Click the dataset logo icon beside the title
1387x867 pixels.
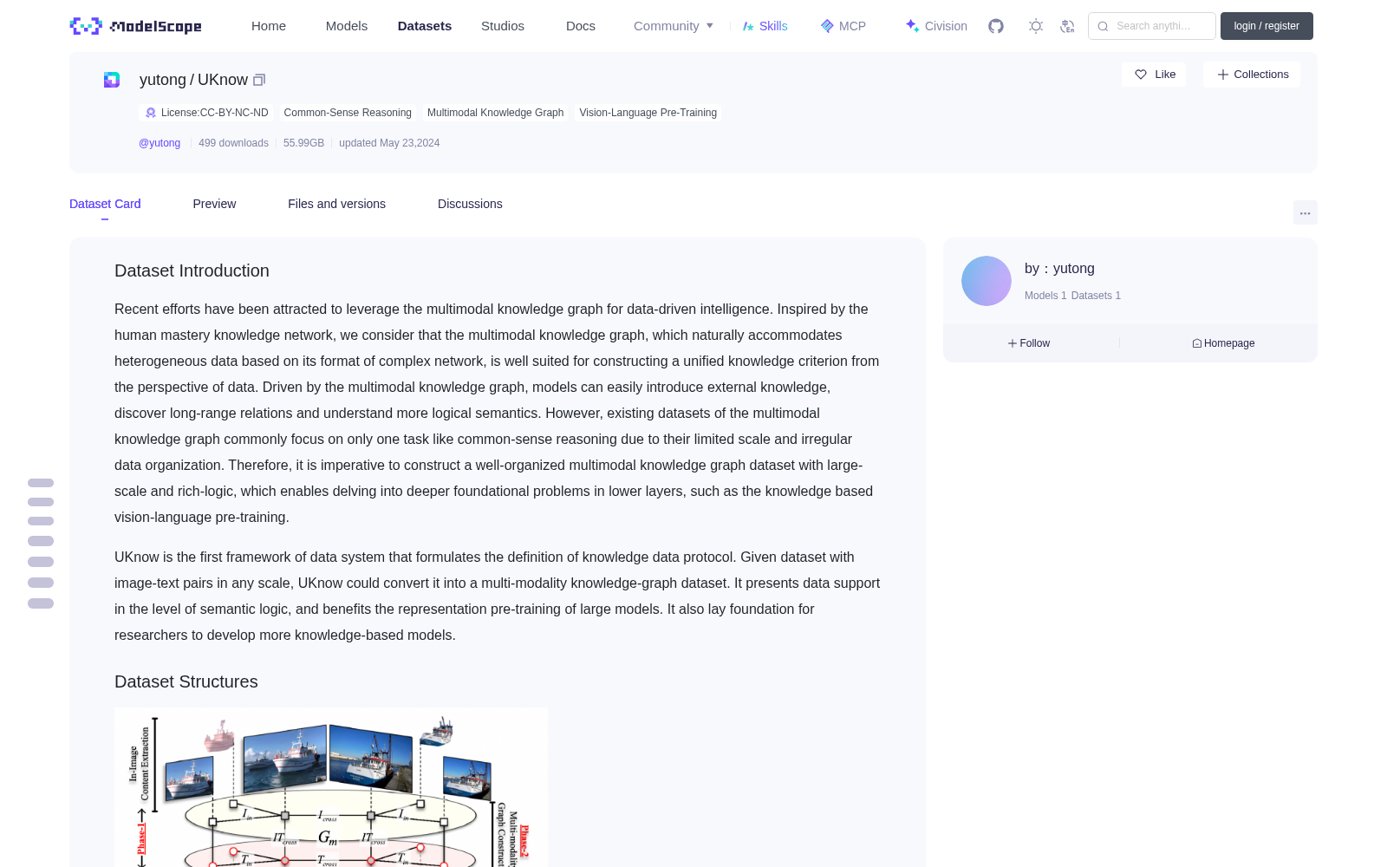112,80
